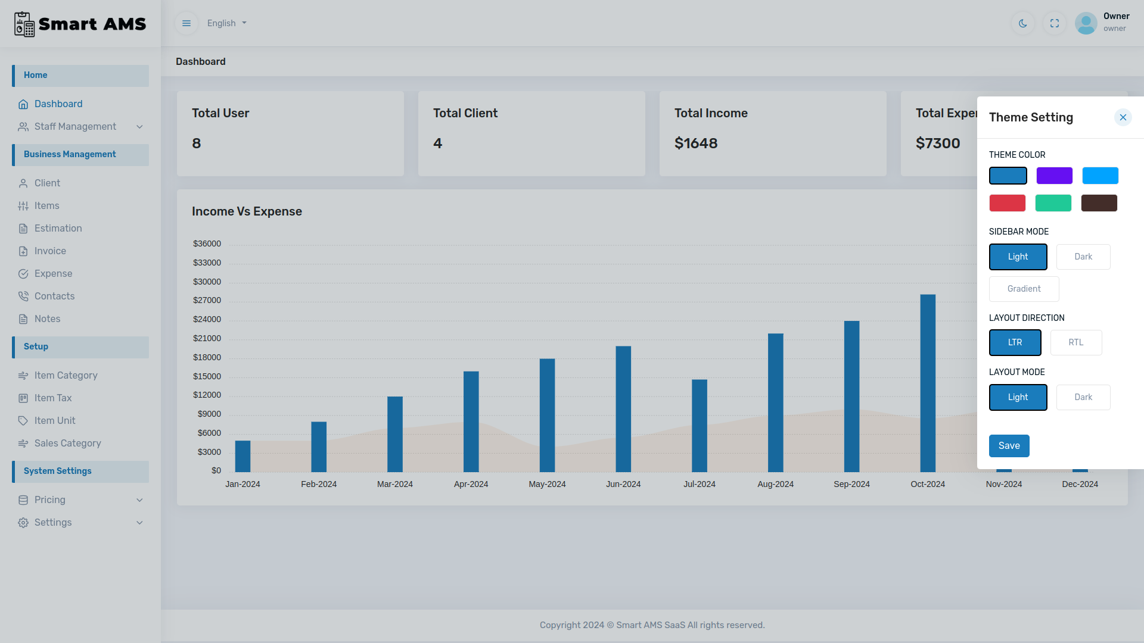Screen dimensions: 1144x643
Task: Click the Gradient sidebar mode option
Action: [x=1024, y=289]
